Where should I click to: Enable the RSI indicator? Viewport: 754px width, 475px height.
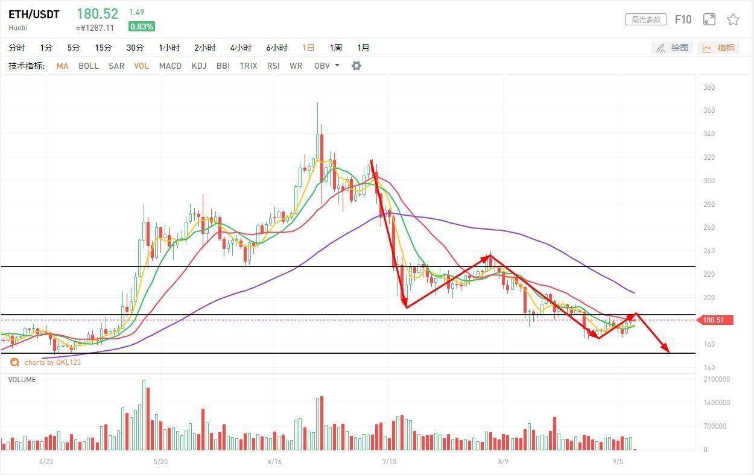tap(273, 66)
